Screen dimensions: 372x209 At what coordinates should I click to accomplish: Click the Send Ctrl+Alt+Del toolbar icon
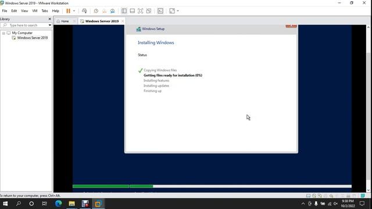coord(84,11)
